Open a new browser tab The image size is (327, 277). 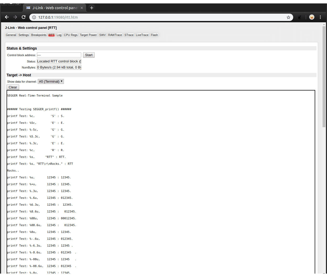pyautogui.click(x=92, y=8)
